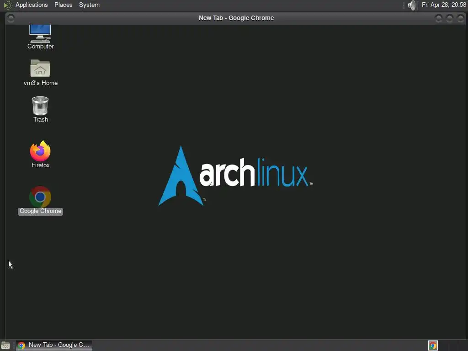Close the Google Chrome window
The image size is (468, 351).
(461, 18)
